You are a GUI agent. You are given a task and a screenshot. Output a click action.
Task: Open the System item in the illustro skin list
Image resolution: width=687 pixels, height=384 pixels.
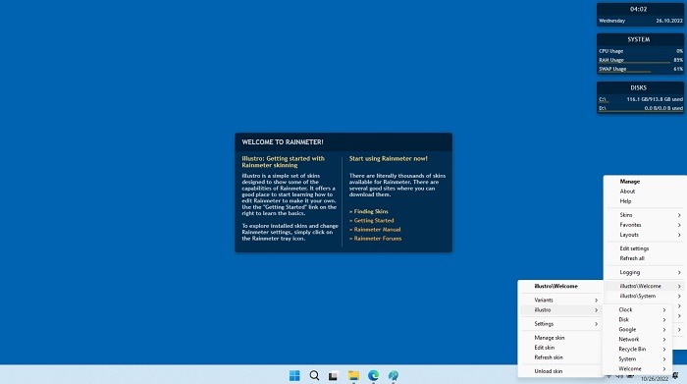point(637,359)
